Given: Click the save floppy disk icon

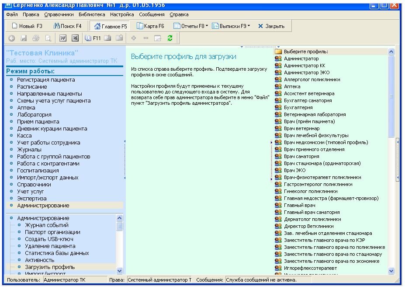Looking at the screenshot, I should click(x=24, y=38).
